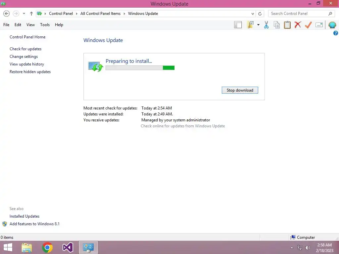This screenshot has width=339, height=254.
Task: Click the folder options toolbar icon
Action: (x=251, y=25)
